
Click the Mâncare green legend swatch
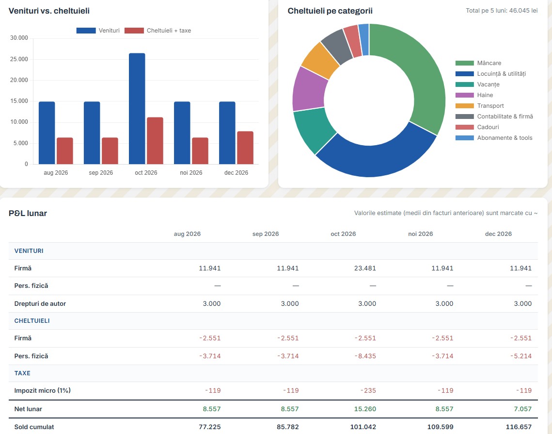click(464, 63)
